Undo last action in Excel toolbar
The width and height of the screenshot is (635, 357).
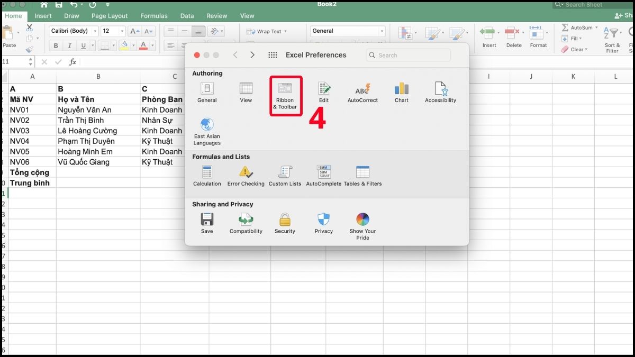pos(74,5)
